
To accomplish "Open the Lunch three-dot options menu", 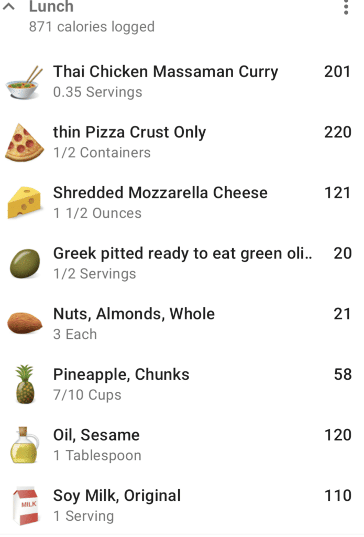I will click(x=346, y=7).
